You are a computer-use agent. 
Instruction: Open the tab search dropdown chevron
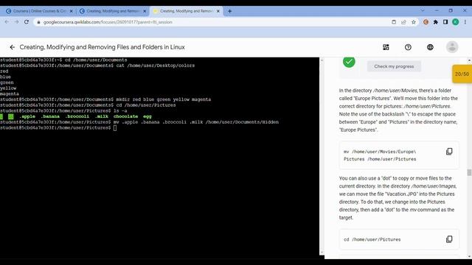point(423,10)
